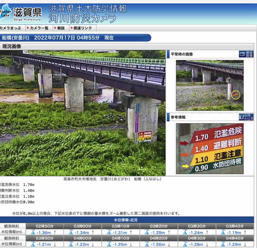Click the 03時40分 time cell
Screen dimensions: 257x248
pyautogui.click(x=235, y=226)
